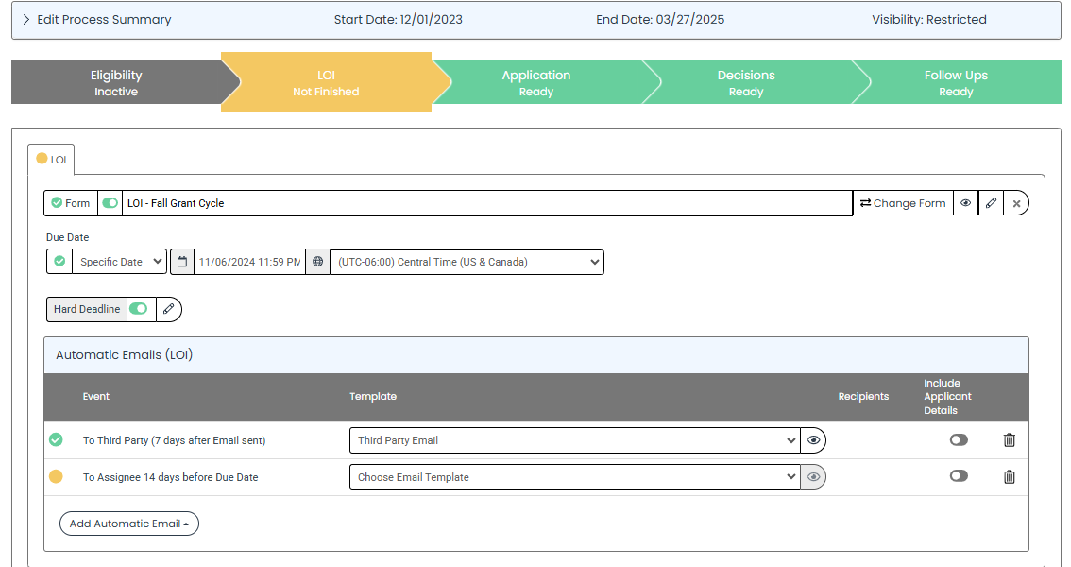Switch to the Follow Ups Ready stage
This screenshot has height=567, width=1071.
pos(956,82)
